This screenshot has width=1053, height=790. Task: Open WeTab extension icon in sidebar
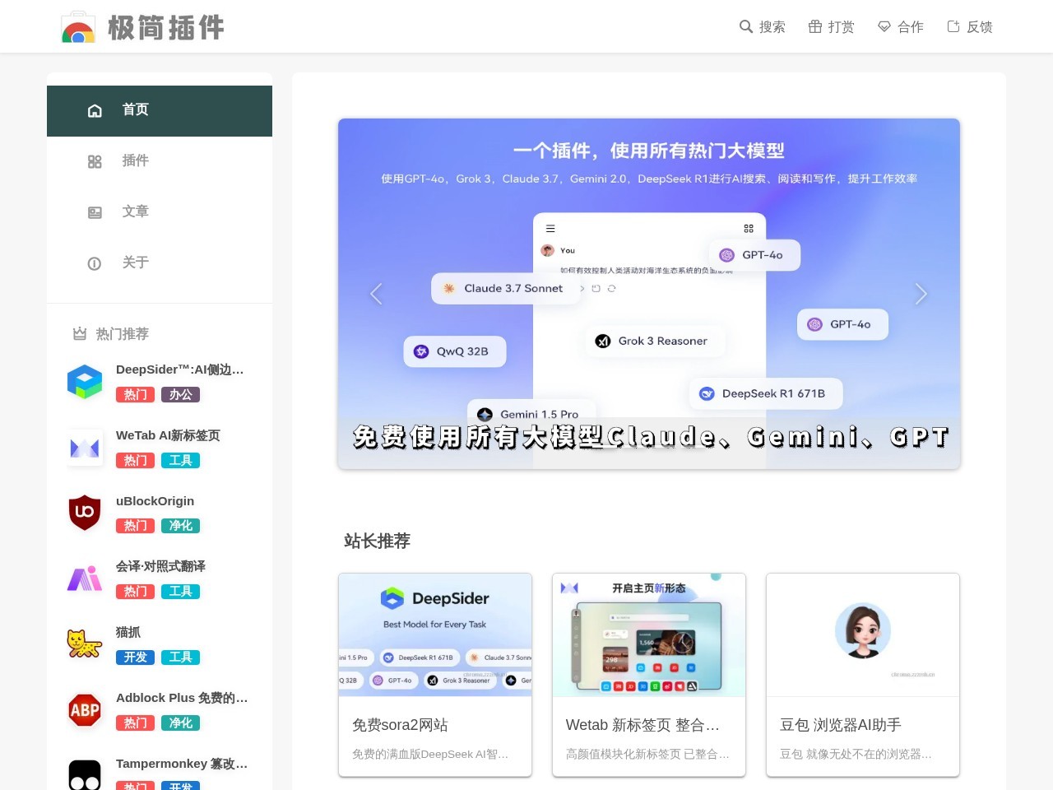85,448
